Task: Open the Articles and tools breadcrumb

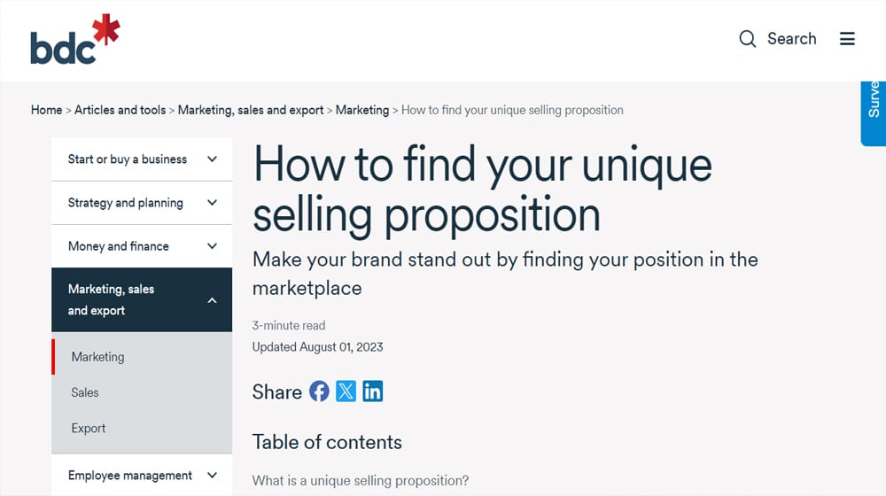Action: (120, 110)
